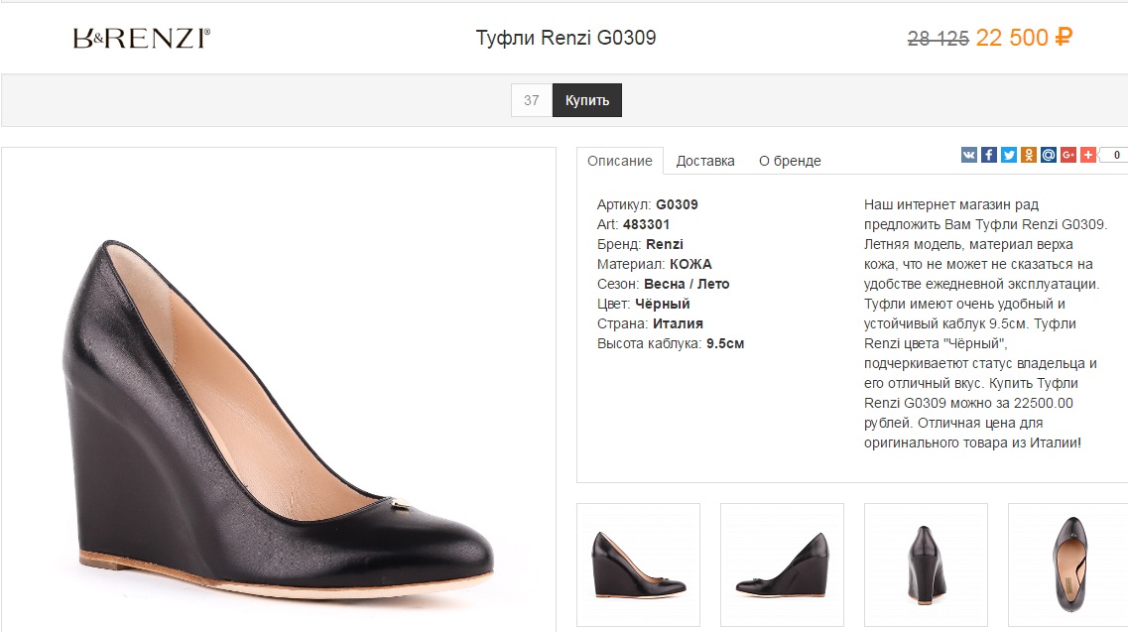Open the О бренде tab
The image size is (1128, 632).
tap(790, 161)
